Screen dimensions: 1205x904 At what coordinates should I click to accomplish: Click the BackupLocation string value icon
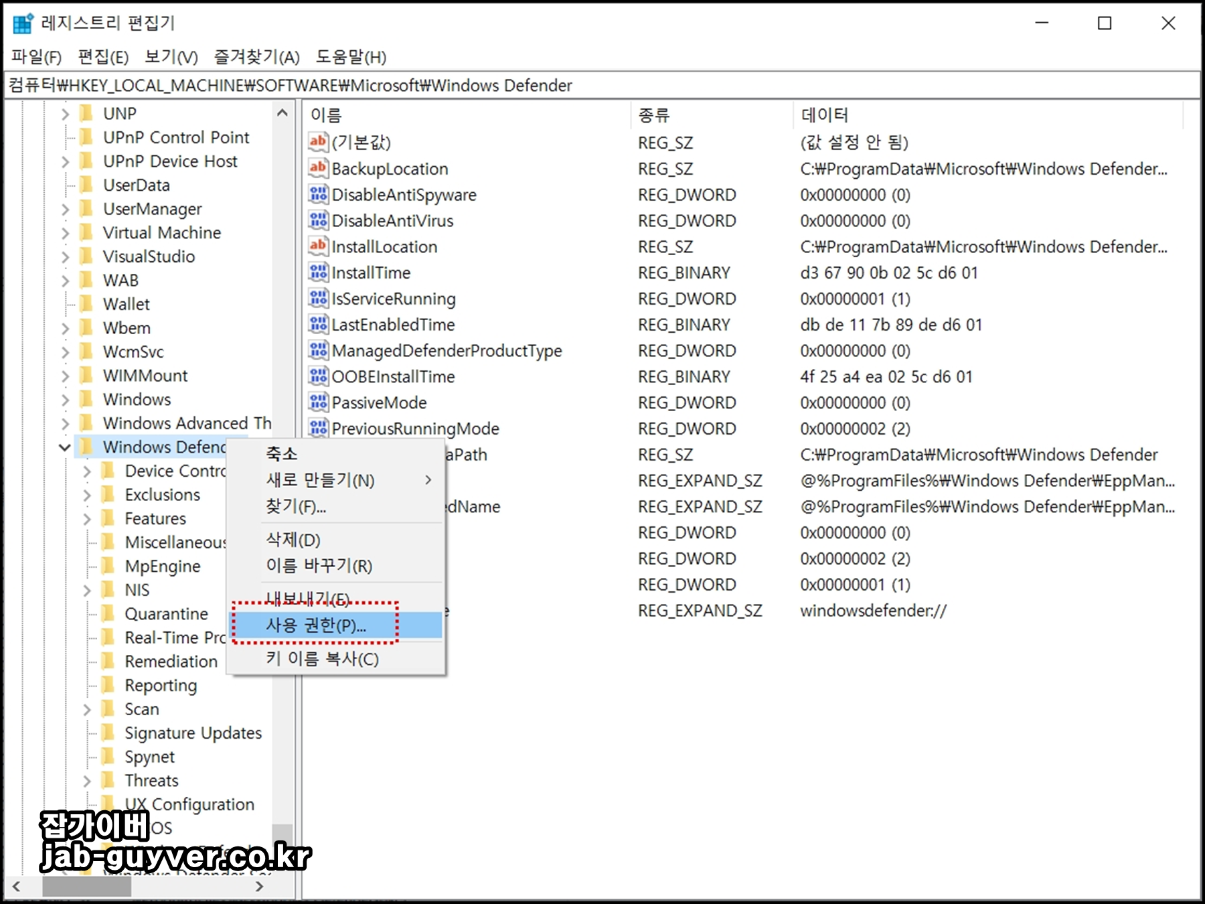318,168
